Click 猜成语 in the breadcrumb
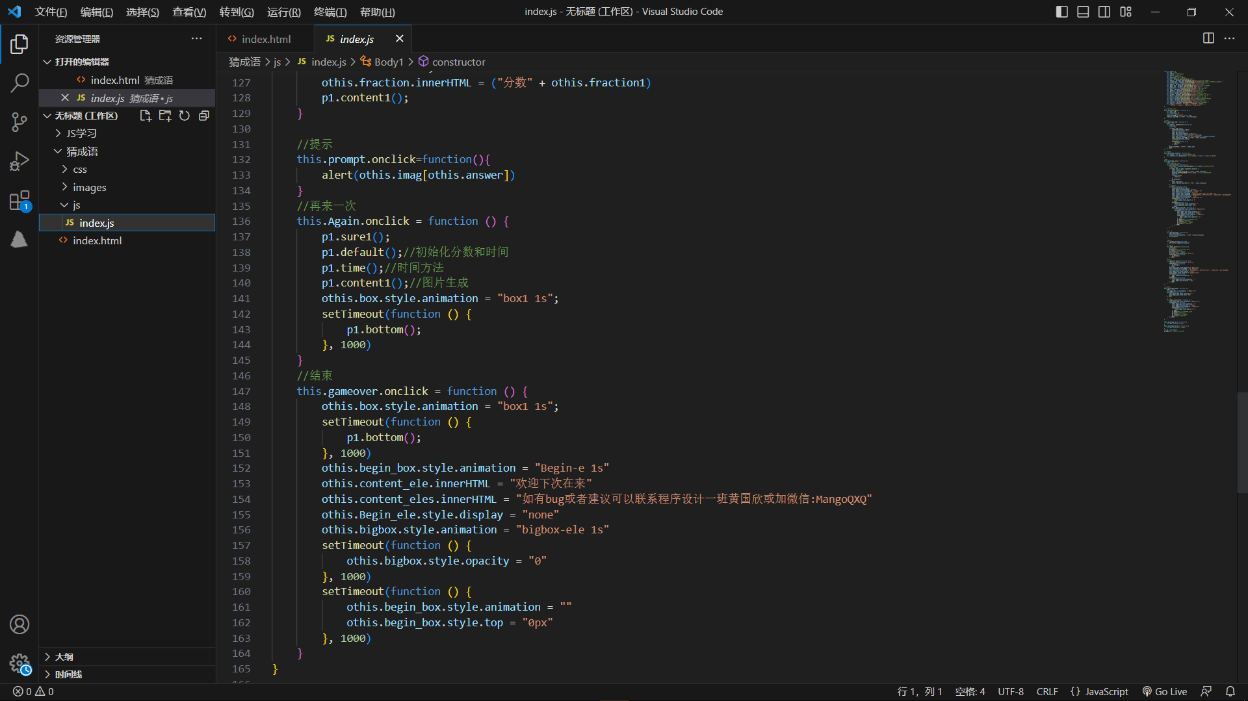This screenshot has height=701, width=1248. pos(244,62)
